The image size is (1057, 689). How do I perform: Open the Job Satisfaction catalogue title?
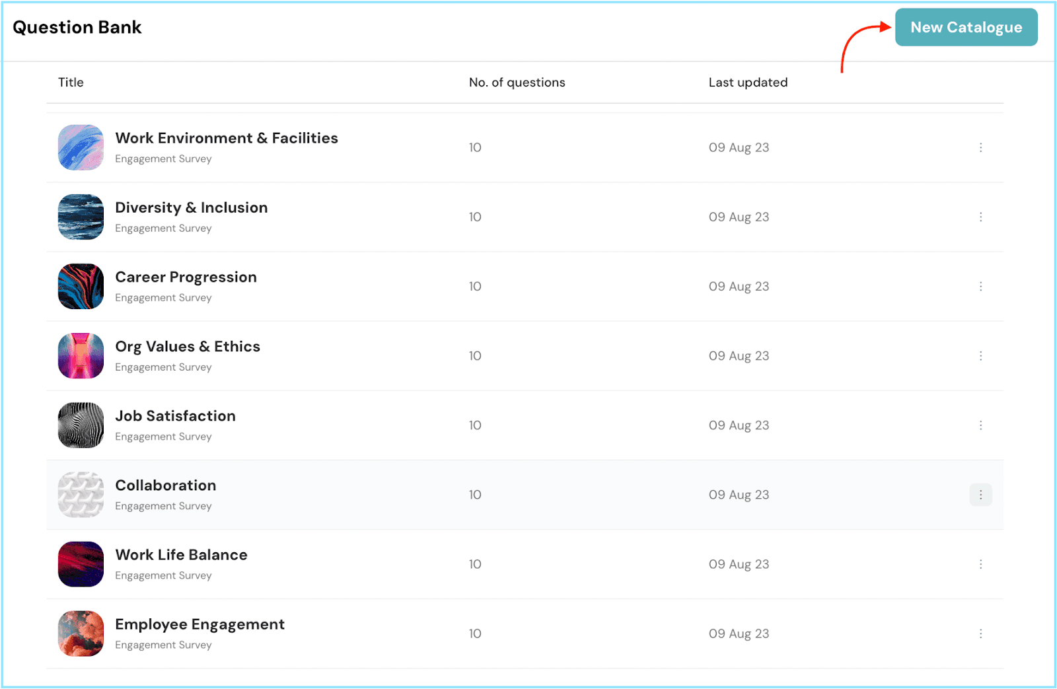[175, 416]
